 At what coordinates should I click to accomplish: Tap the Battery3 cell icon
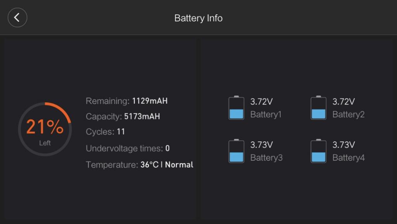pos(236,151)
